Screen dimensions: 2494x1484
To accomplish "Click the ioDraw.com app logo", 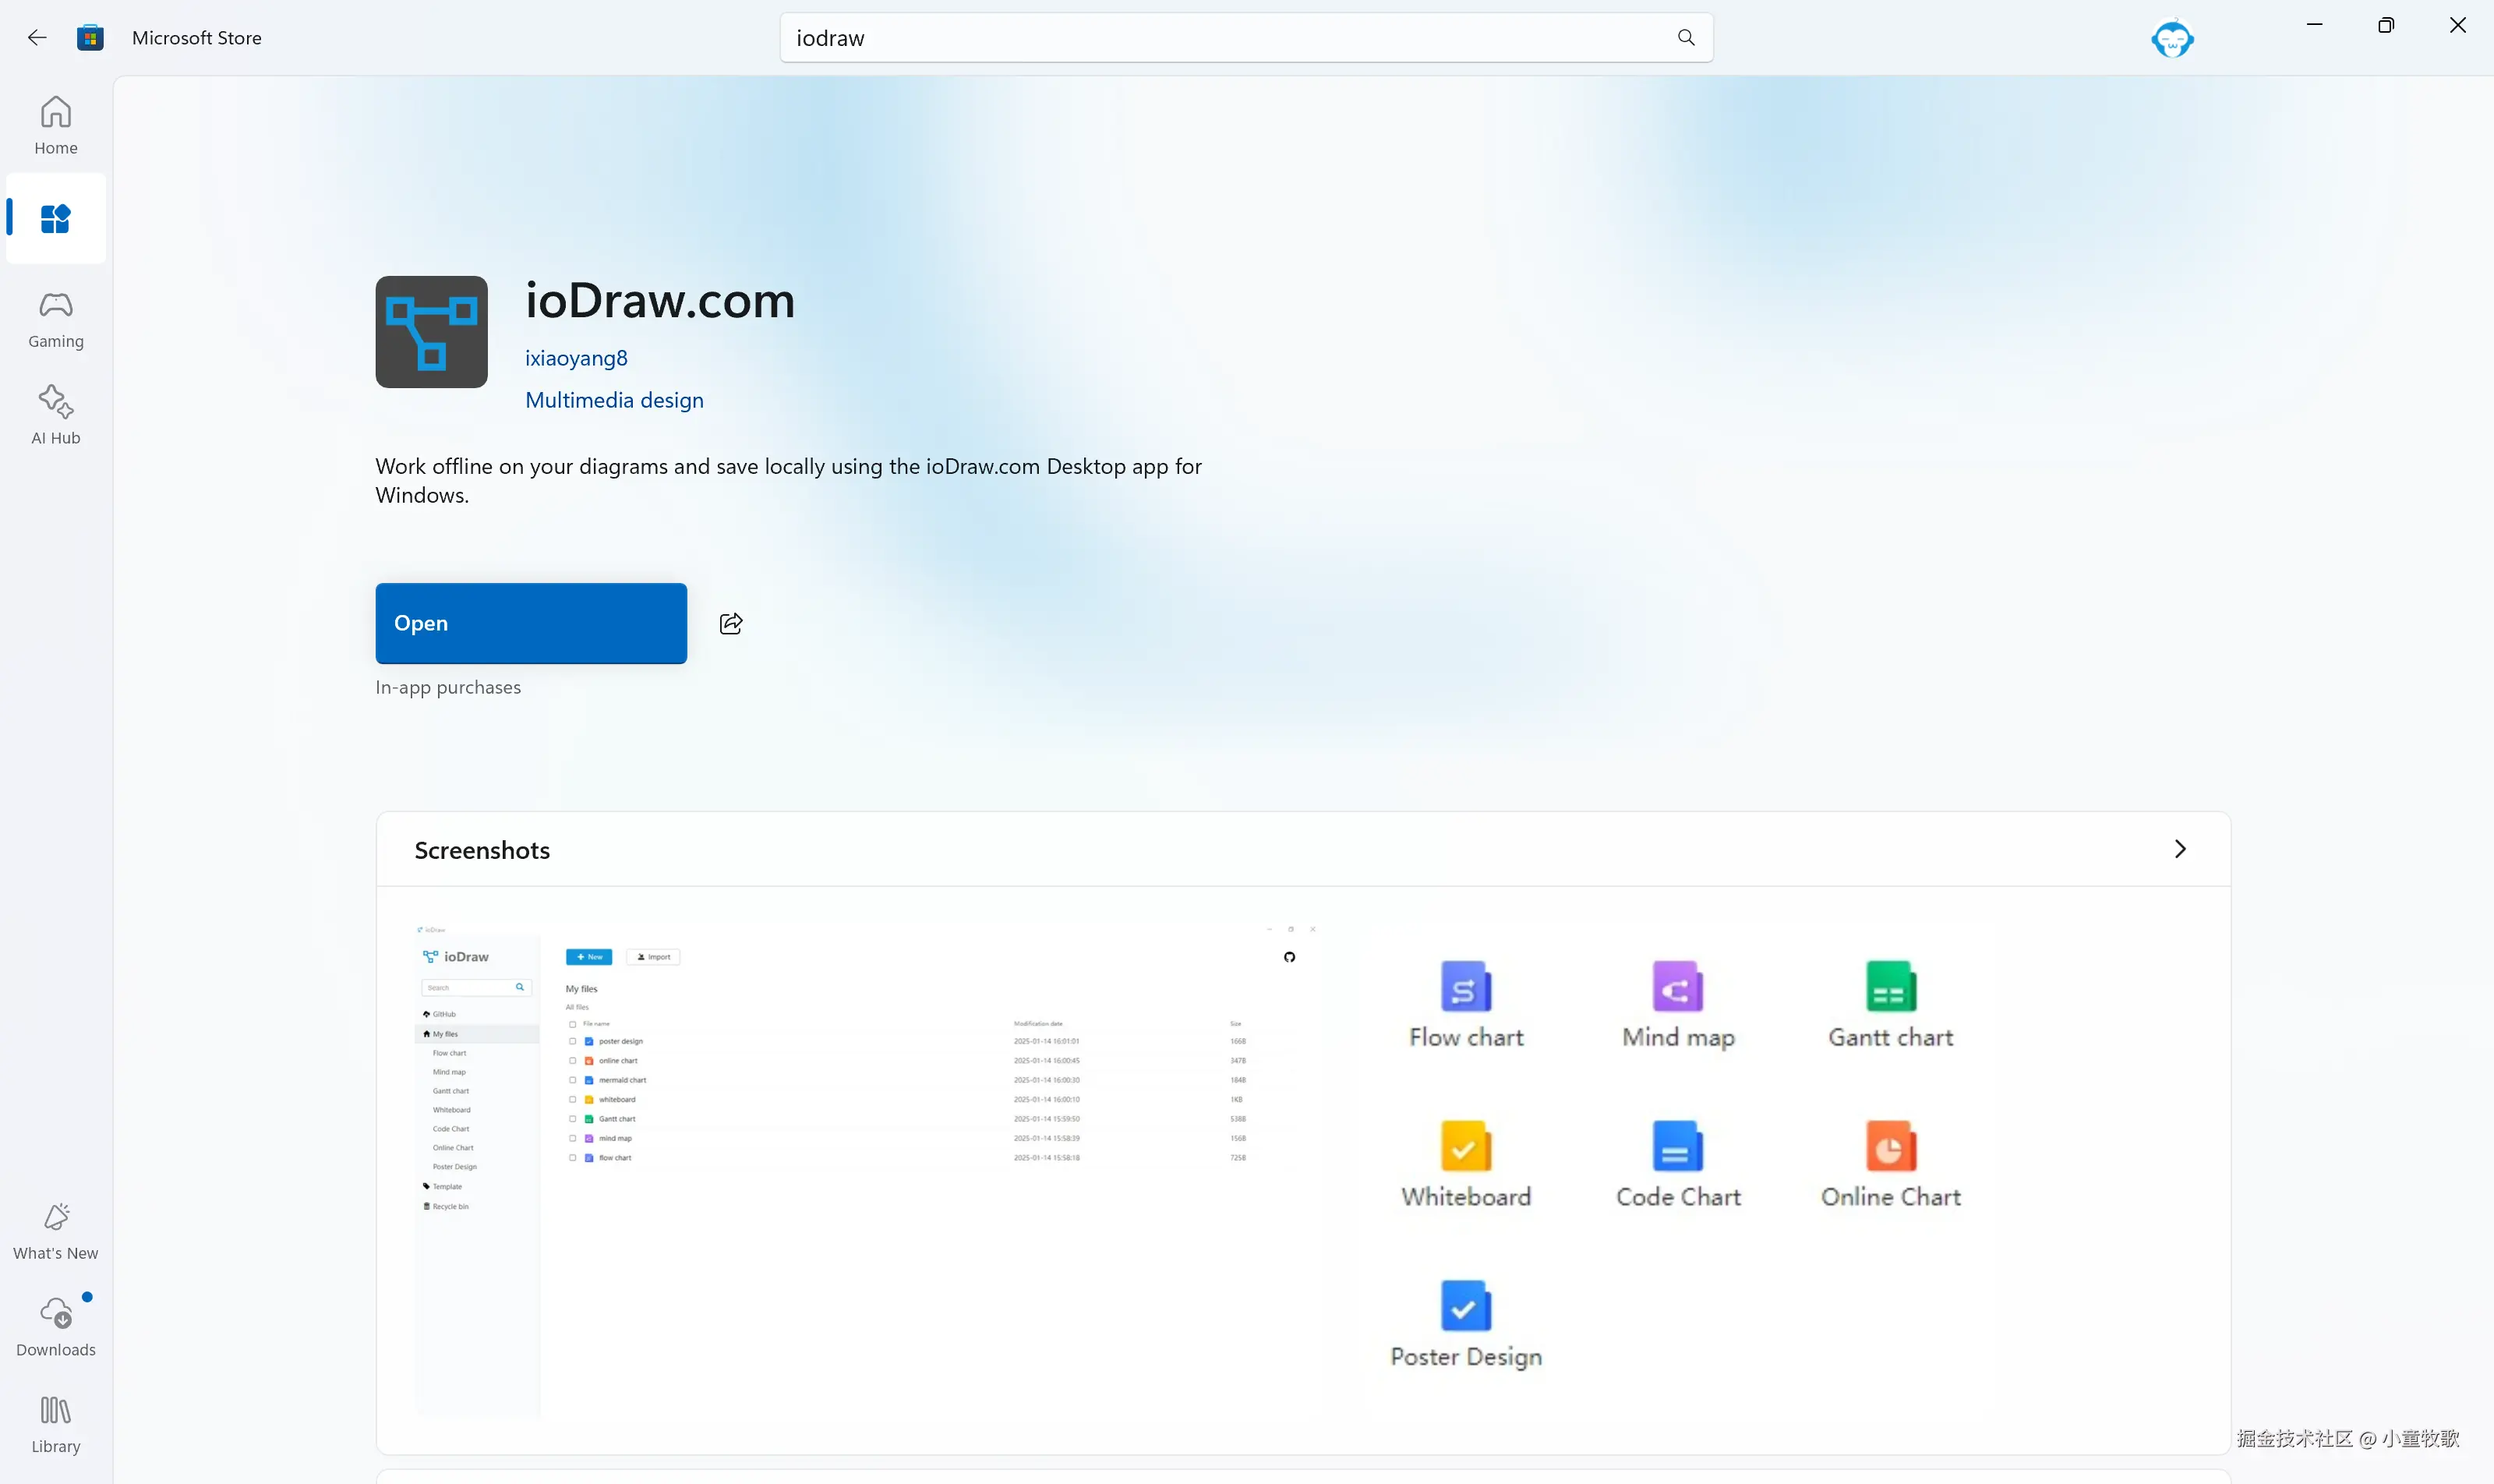I will (431, 332).
